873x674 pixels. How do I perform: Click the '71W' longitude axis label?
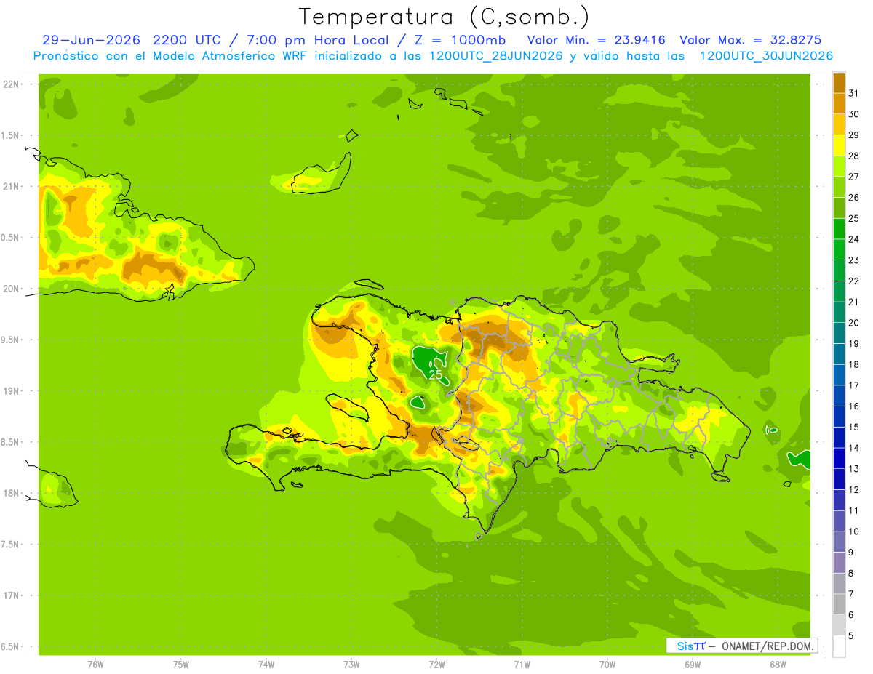(x=522, y=665)
